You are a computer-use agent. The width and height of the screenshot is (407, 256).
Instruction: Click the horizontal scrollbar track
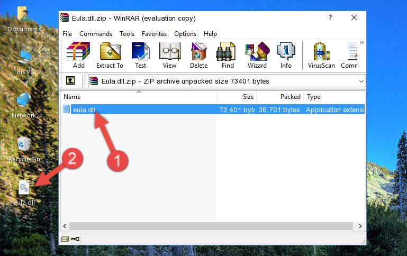(x=211, y=226)
